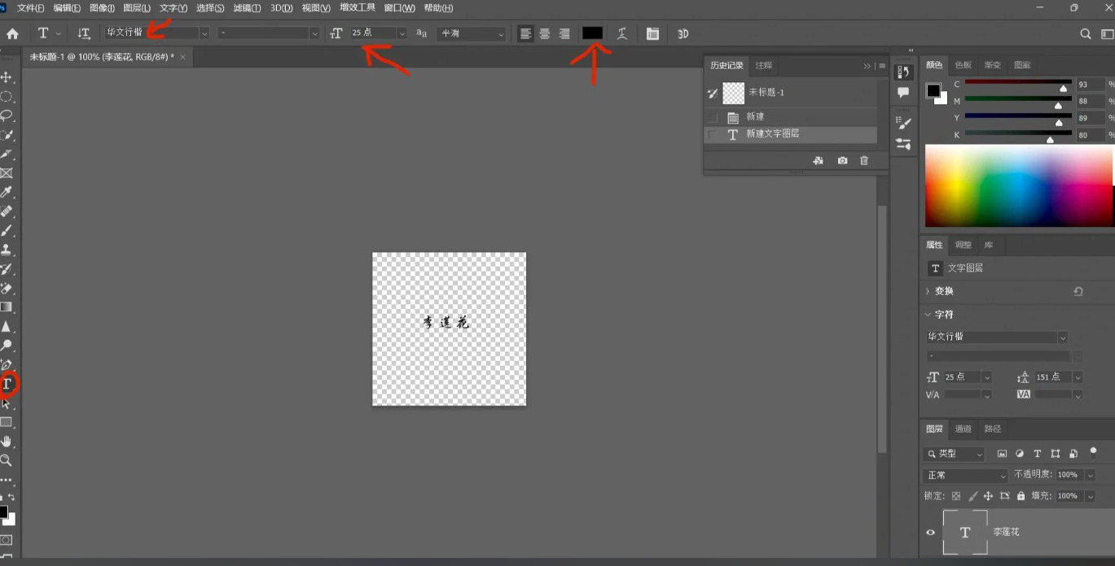Select the Horizontal Type tool in toolbar
1115x566 pixels.
pyautogui.click(x=7, y=384)
